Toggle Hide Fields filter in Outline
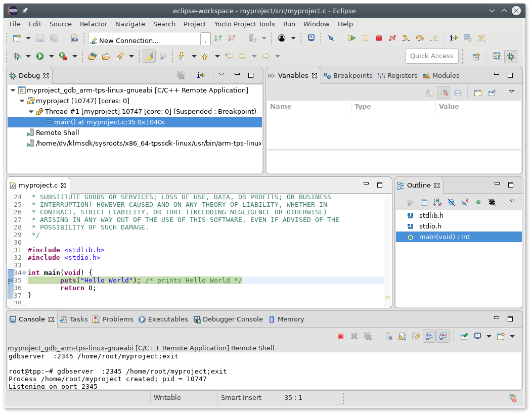 coord(451,202)
